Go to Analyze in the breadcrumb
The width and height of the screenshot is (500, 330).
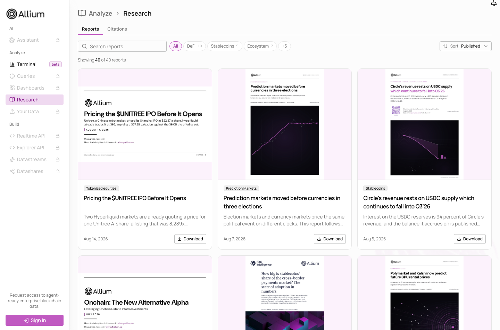100,13
